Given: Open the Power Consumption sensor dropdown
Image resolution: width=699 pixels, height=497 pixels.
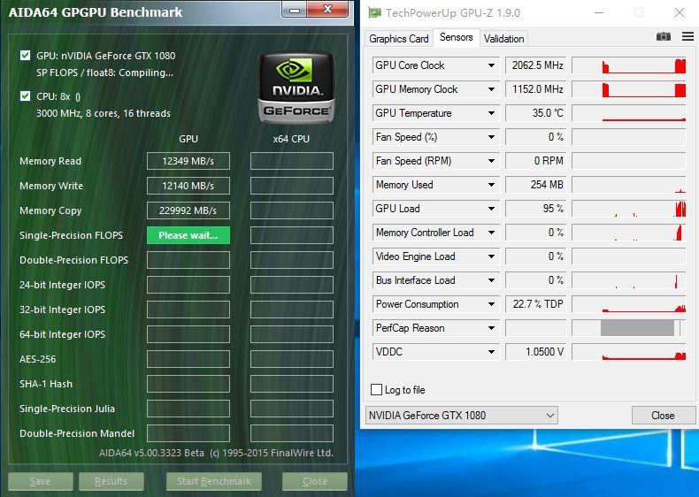Looking at the screenshot, I should coord(491,304).
